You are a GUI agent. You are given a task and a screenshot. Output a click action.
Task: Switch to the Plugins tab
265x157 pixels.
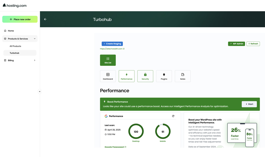(x=164, y=76)
